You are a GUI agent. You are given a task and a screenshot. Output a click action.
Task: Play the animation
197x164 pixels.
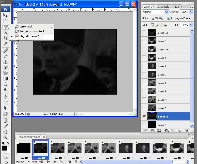[x=48, y=161]
